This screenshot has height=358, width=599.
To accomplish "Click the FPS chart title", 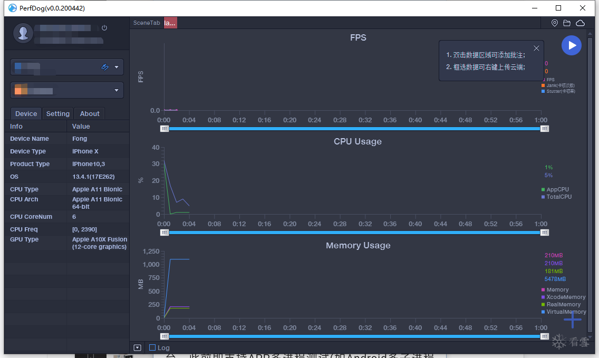I will click(358, 37).
